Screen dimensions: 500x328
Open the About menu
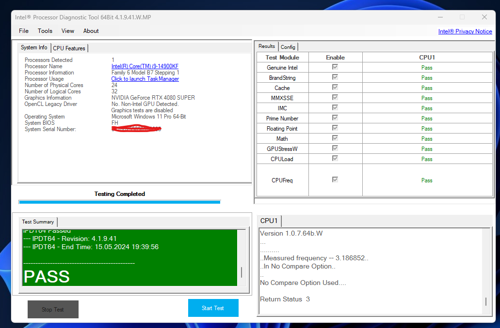(x=91, y=31)
